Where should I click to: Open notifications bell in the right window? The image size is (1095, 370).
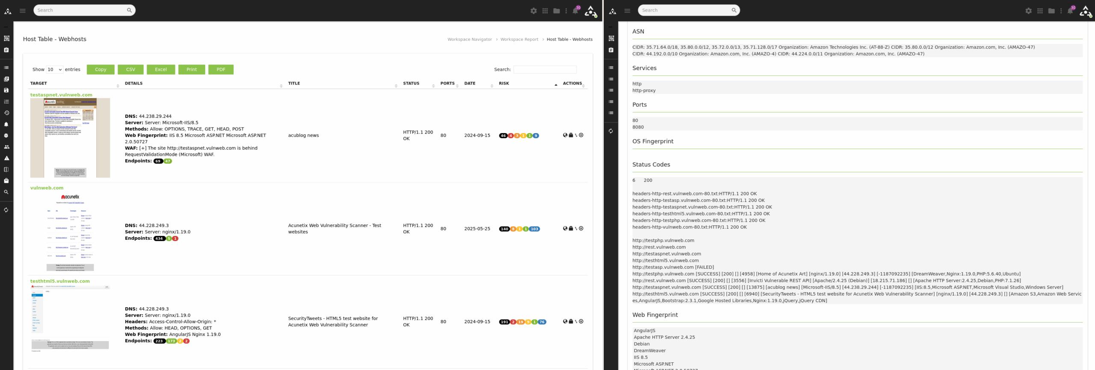point(1071,10)
